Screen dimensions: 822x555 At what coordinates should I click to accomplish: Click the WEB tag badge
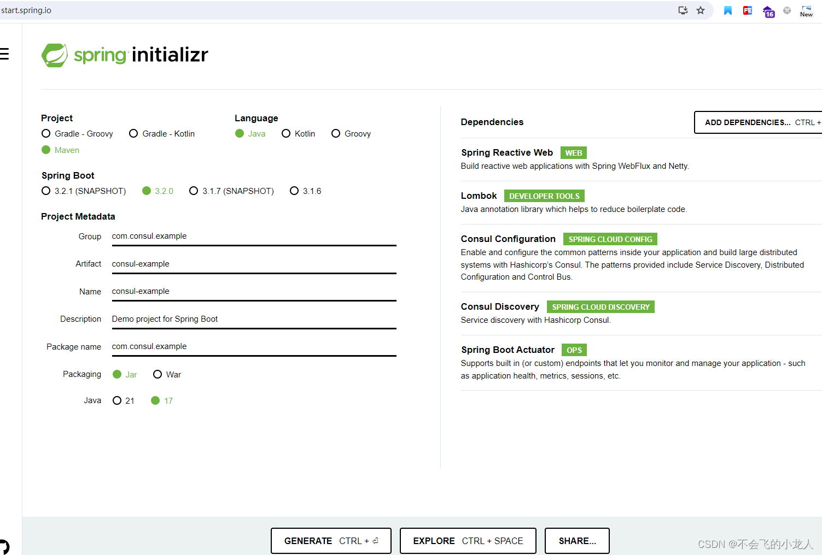pyautogui.click(x=574, y=153)
